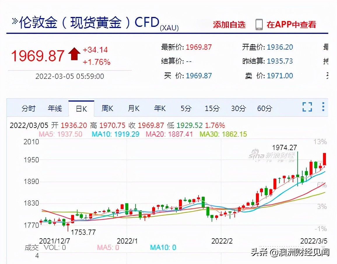Open the 60分 hourly chart tab
This screenshot has width=337, height=264.
[264, 108]
